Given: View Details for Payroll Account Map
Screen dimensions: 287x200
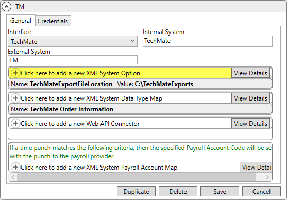Looking at the screenshot, I should (x=256, y=167).
